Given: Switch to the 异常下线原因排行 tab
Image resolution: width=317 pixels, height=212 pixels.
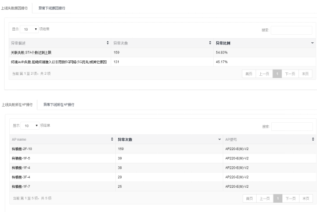Looking at the screenshot, I should (52, 8).
